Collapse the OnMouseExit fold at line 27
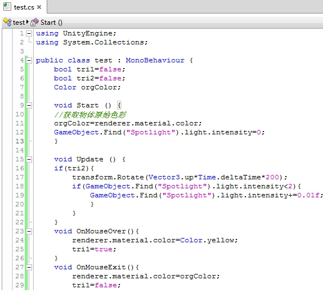This screenshot has width=323, height=298. coord(29,267)
